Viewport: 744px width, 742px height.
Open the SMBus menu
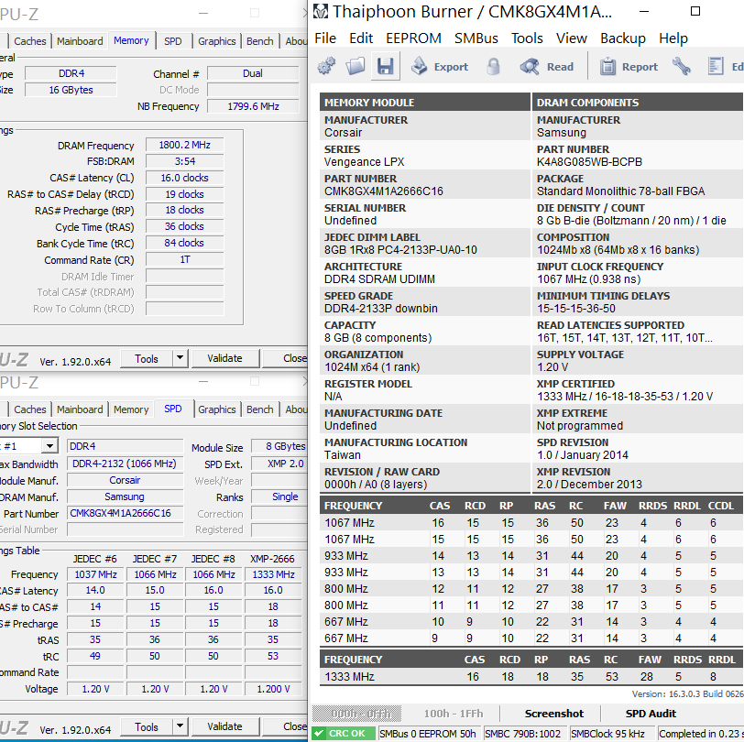pos(476,38)
